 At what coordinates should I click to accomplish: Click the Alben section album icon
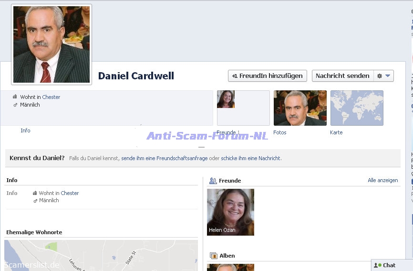coord(213,256)
